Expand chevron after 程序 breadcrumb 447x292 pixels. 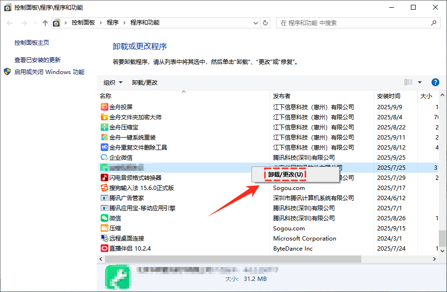124,23
